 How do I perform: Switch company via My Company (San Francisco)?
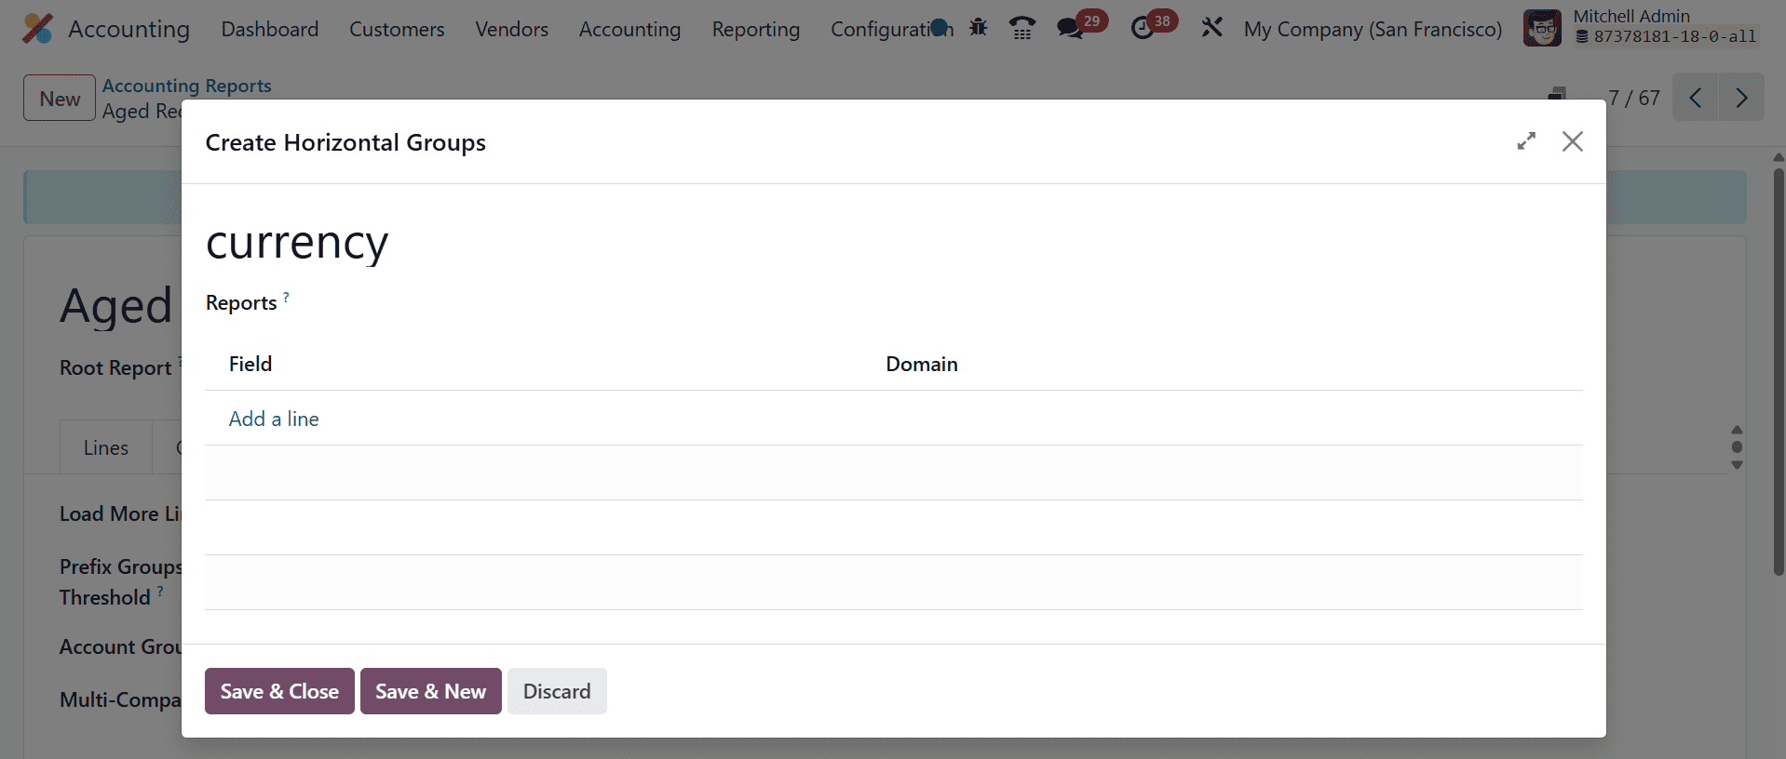[x=1373, y=29]
